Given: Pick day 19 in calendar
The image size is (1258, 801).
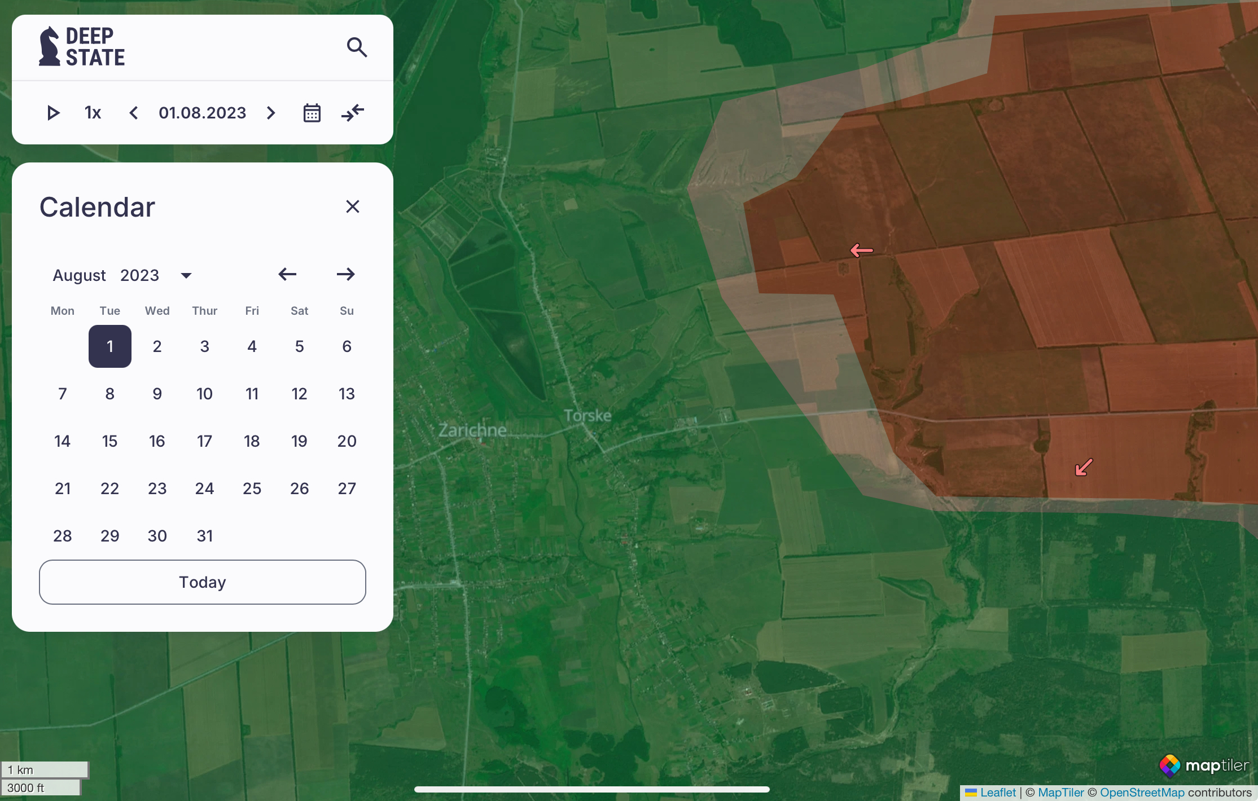Looking at the screenshot, I should click(300, 441).
